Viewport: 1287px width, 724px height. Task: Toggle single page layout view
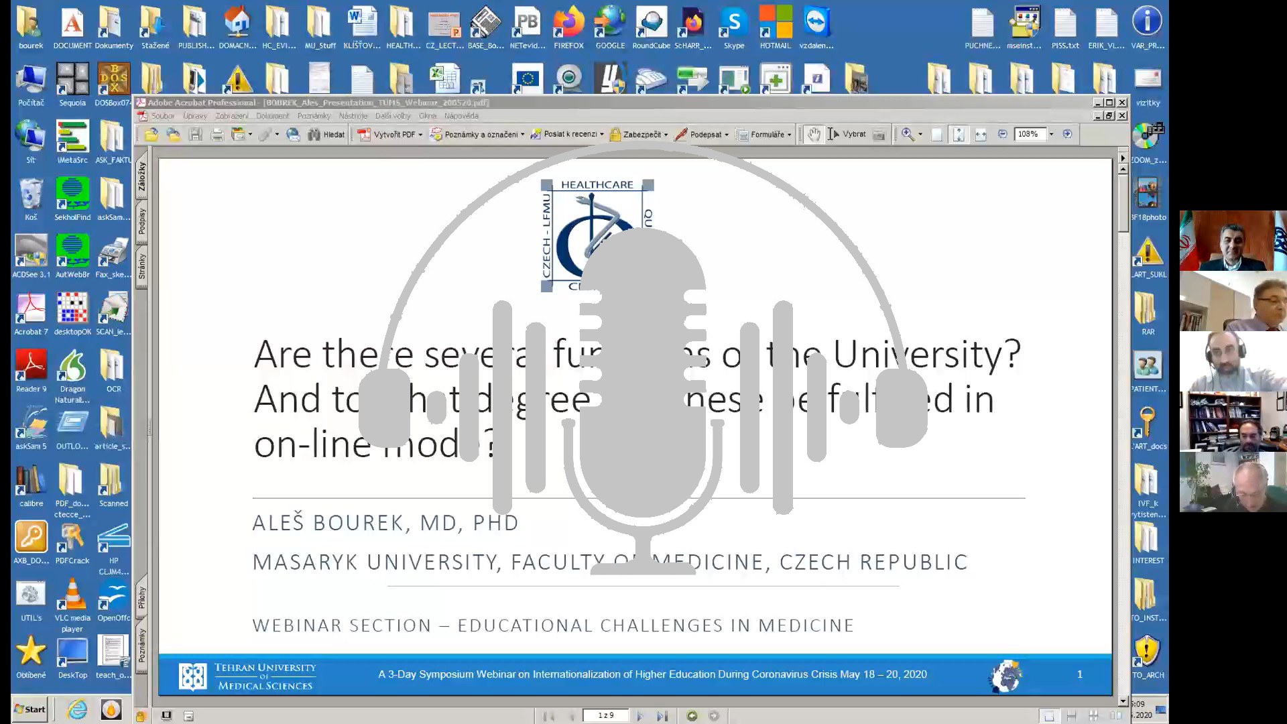[1049, 716]
